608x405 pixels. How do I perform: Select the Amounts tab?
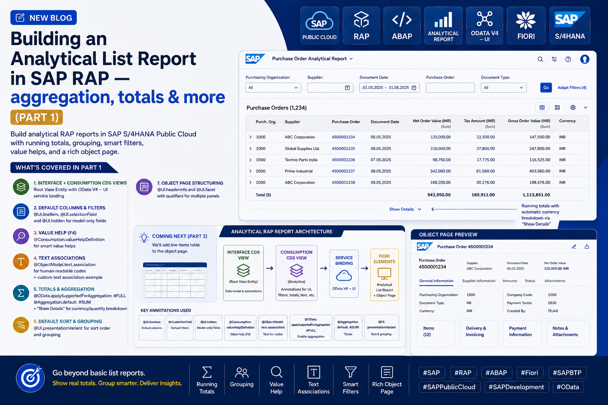pos(510,281)
